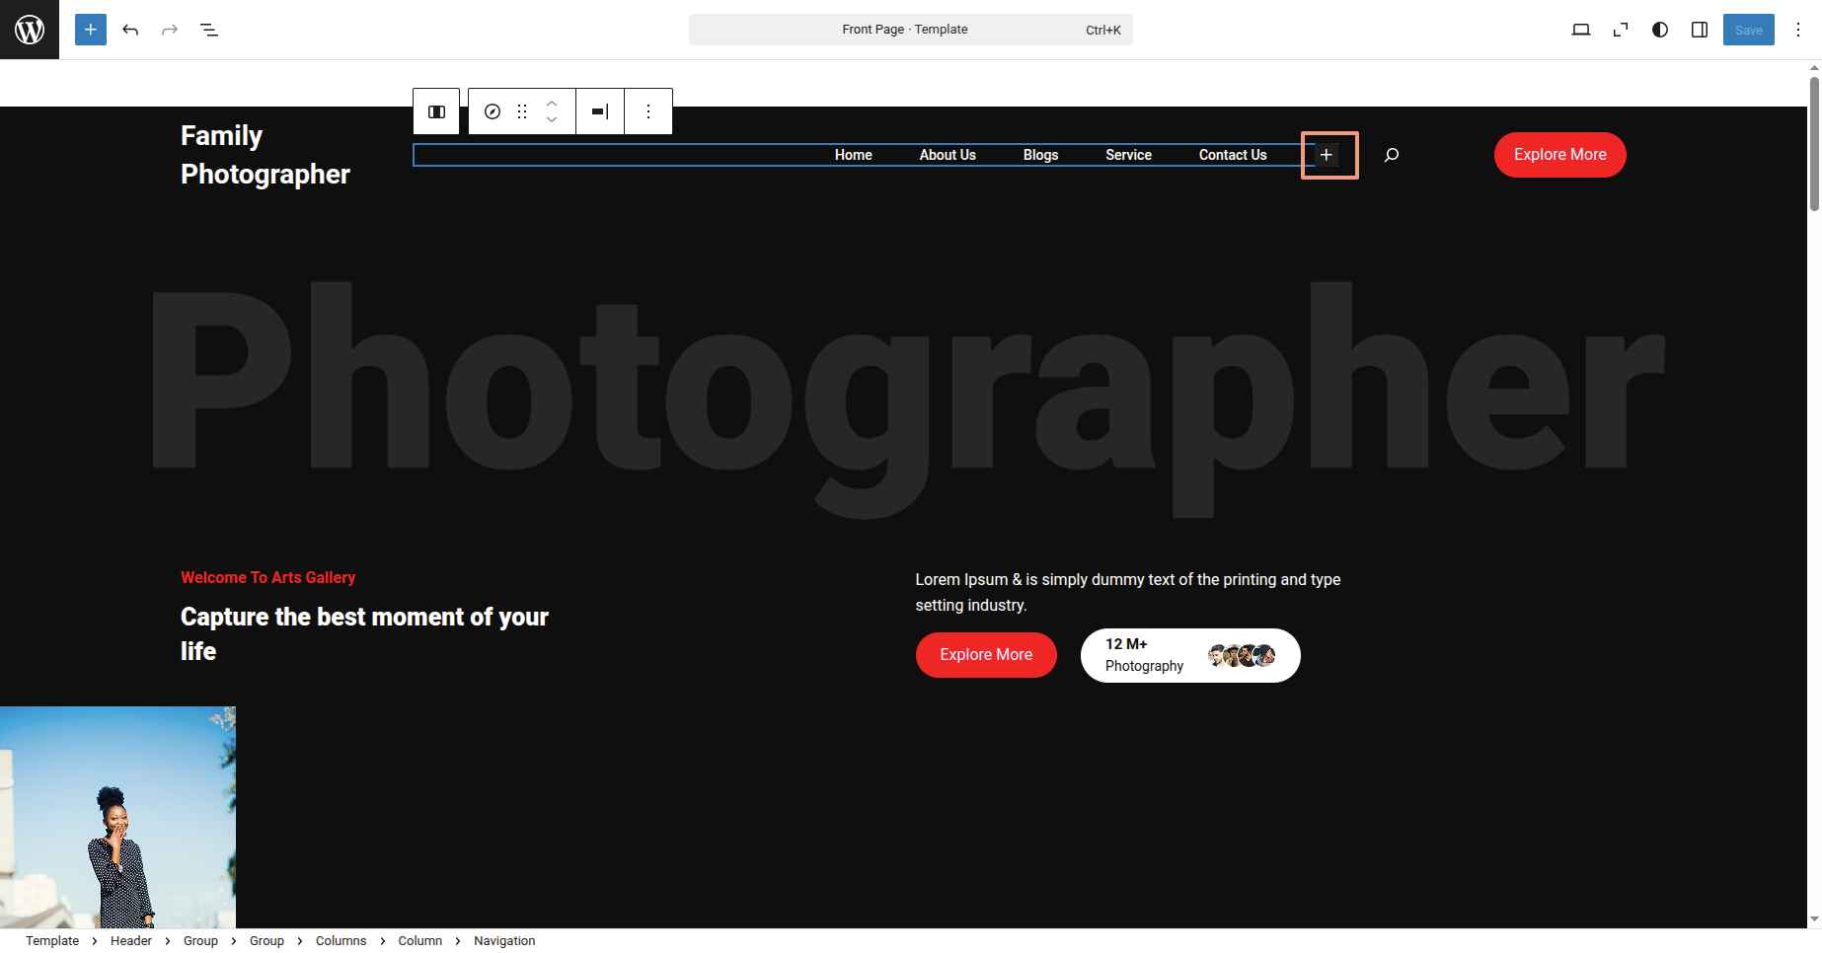Move the Navigation block down
Image resolution: width=1822 pixels, height=953 pixels.
(552, 120)
